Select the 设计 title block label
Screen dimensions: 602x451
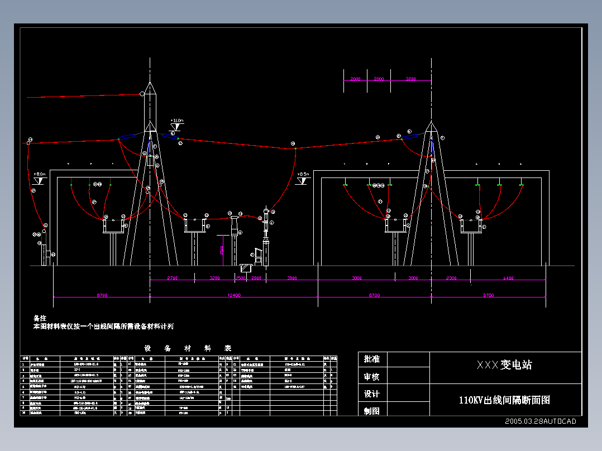coord(372,394)
